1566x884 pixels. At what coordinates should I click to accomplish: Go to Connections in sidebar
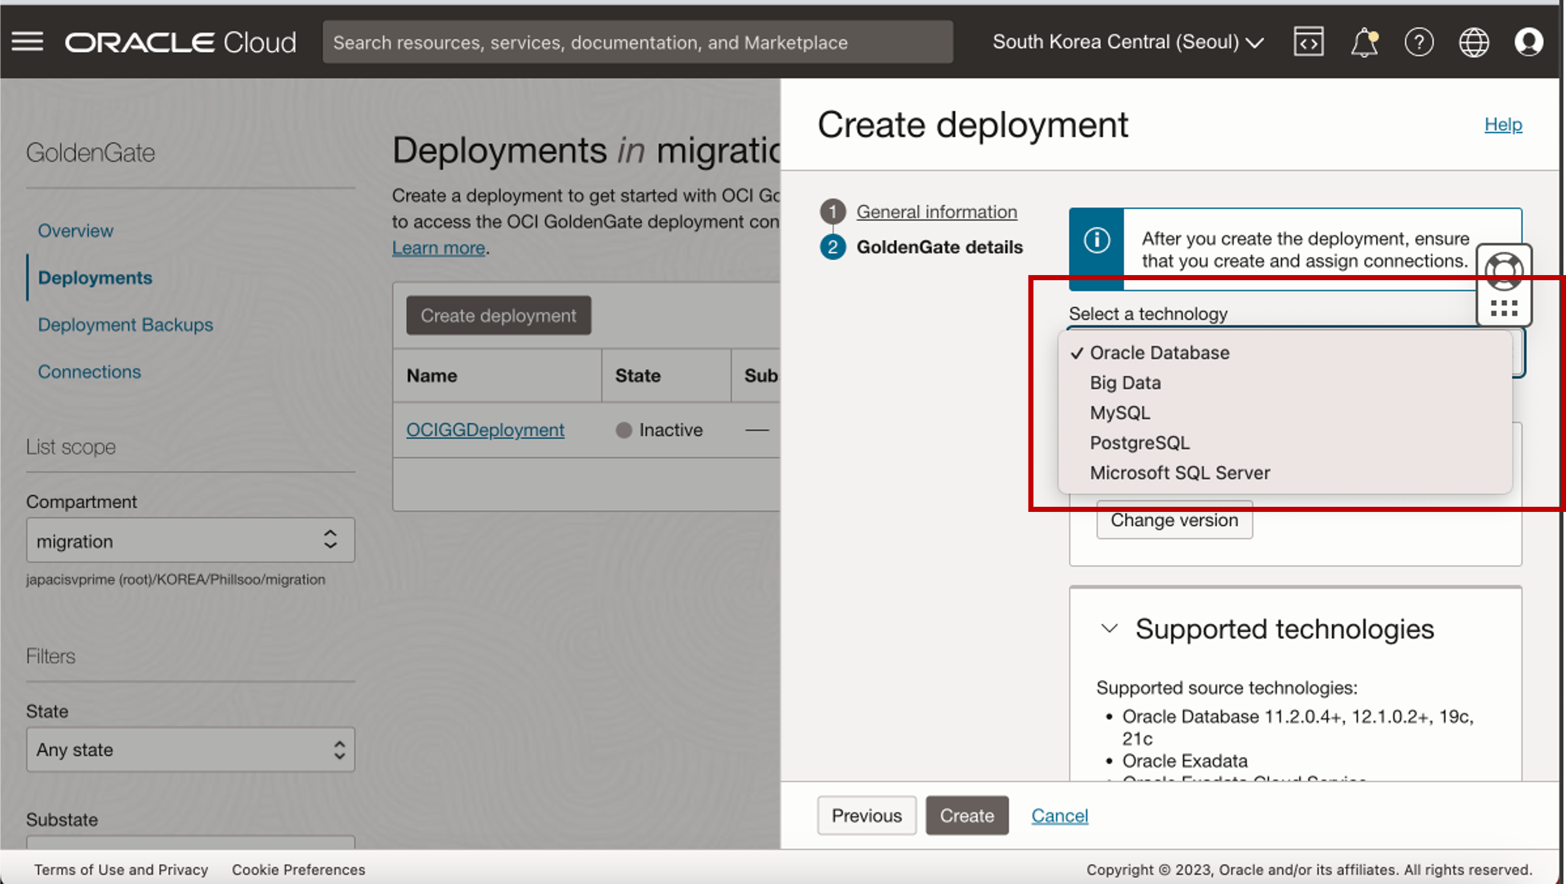click(x=90, y=372)
